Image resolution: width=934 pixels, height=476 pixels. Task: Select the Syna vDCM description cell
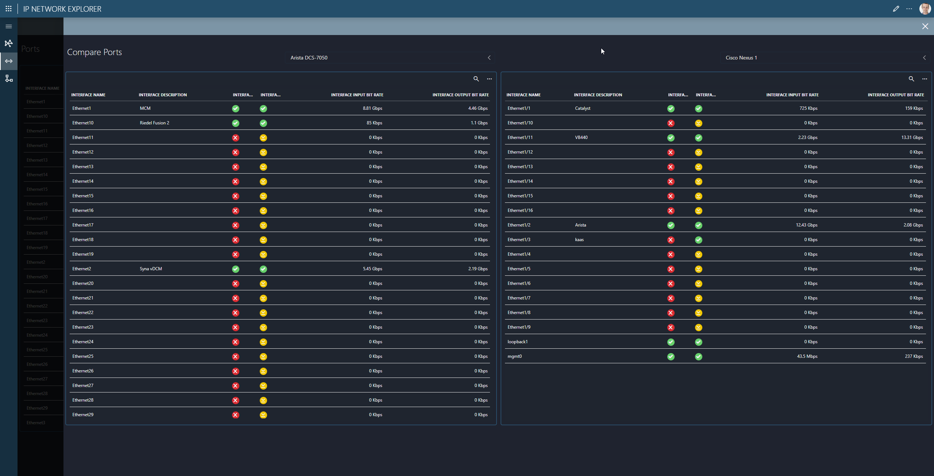[x=151, y=269]
